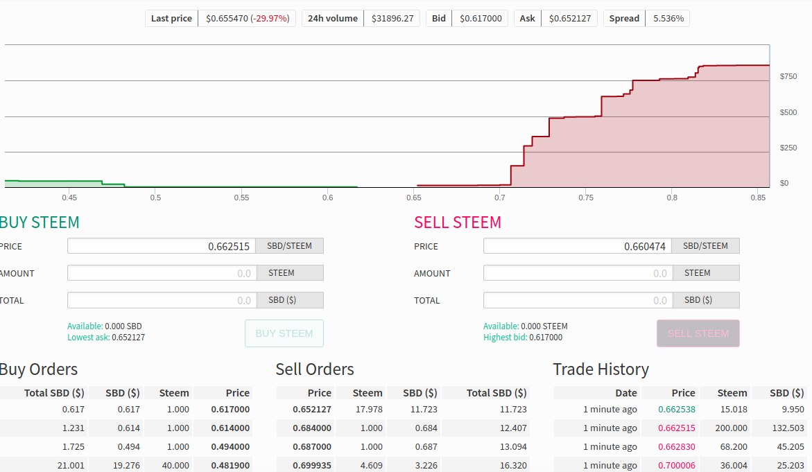Screen dimensions: 812x472
Task: Click the Available 0.000 STEEM link
Action: point(526,326)
